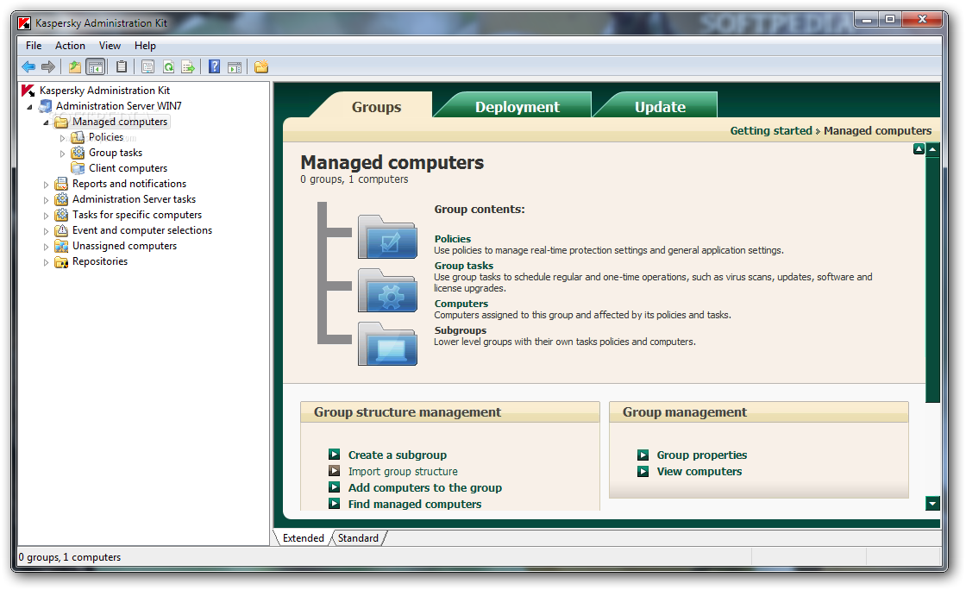966x590 pixels.
Task: Open the Action menu
Action: pyautogui.click(x=70, y=46)
